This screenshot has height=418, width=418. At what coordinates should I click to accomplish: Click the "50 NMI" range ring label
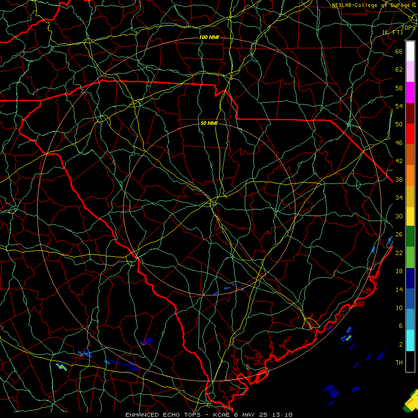tap(209, 123)
